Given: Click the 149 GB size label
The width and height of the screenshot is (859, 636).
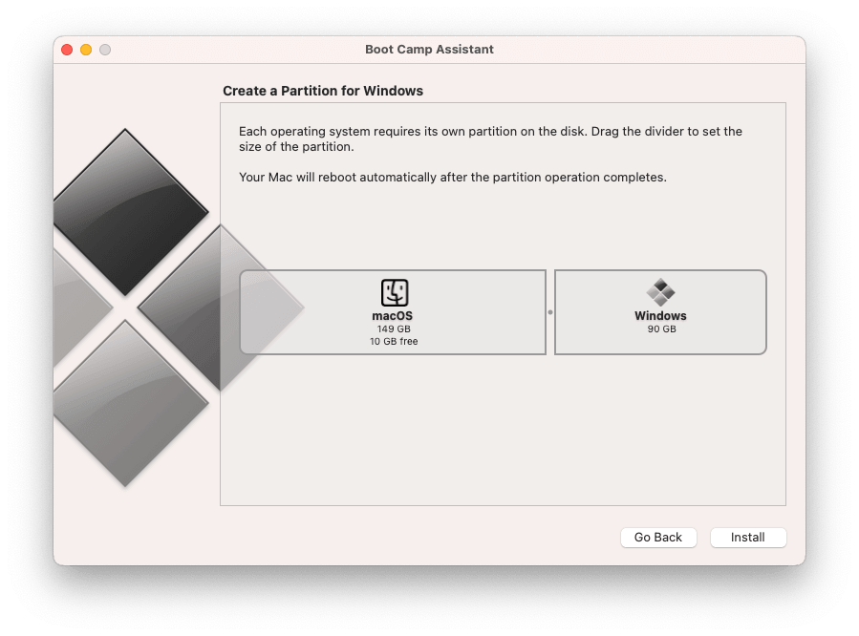Looking at the screenshot, I should tap(393, 328).
